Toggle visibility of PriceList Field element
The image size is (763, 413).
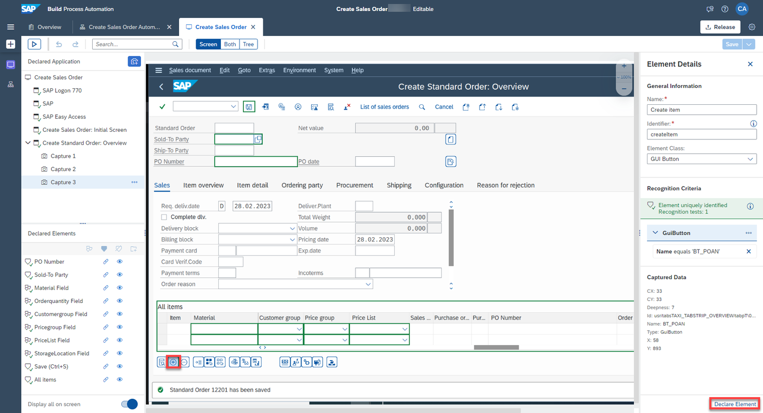point(120,340)
